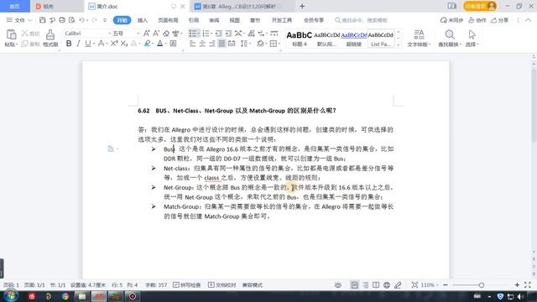The image size is (537, 302).
Task: Select the Format Painter brush
Action: [x=50, y=34]
